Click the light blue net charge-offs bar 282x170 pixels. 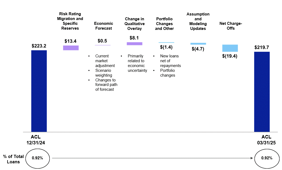(230, 48)
